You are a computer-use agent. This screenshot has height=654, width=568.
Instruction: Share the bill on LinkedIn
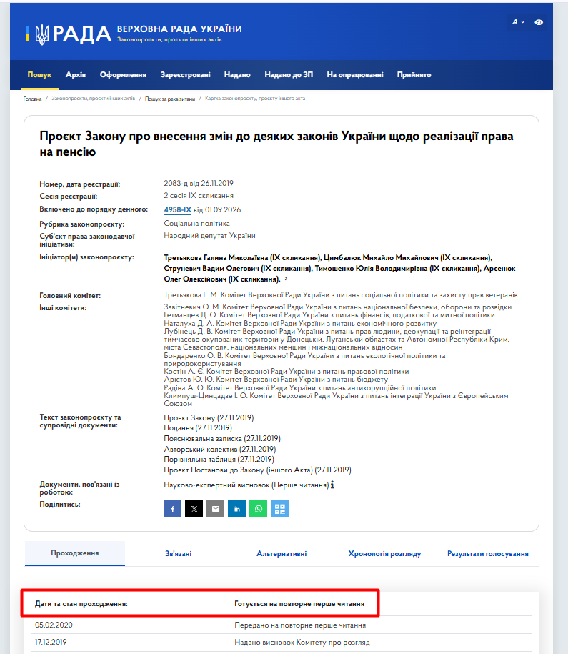pyautogui.click(x=237, y=508)
